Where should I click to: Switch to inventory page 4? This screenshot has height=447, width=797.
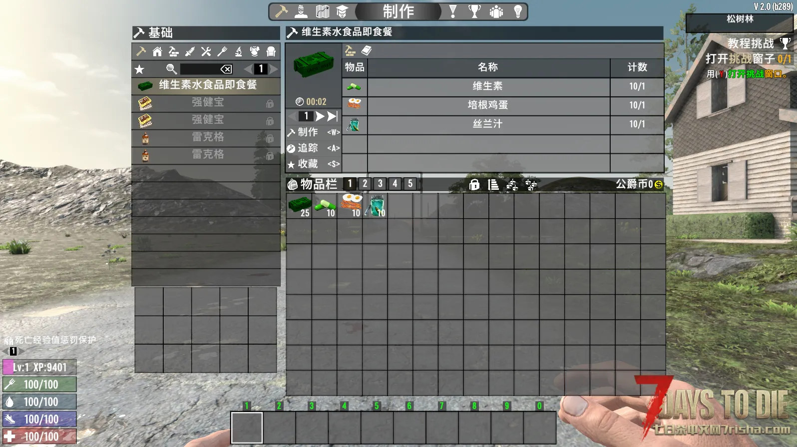coord(395,184)
